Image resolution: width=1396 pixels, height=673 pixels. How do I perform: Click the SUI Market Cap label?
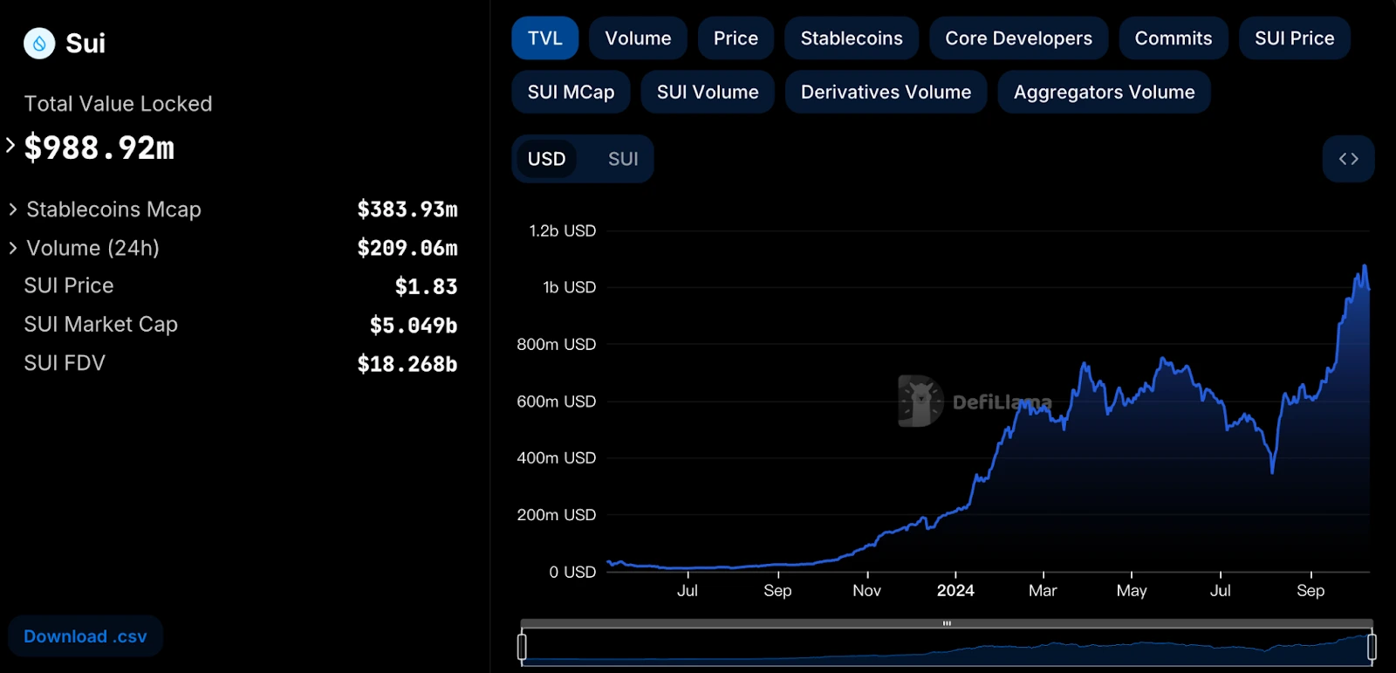pos(101,324)
